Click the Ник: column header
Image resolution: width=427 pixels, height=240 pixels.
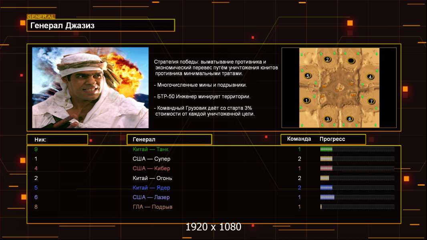57,140
